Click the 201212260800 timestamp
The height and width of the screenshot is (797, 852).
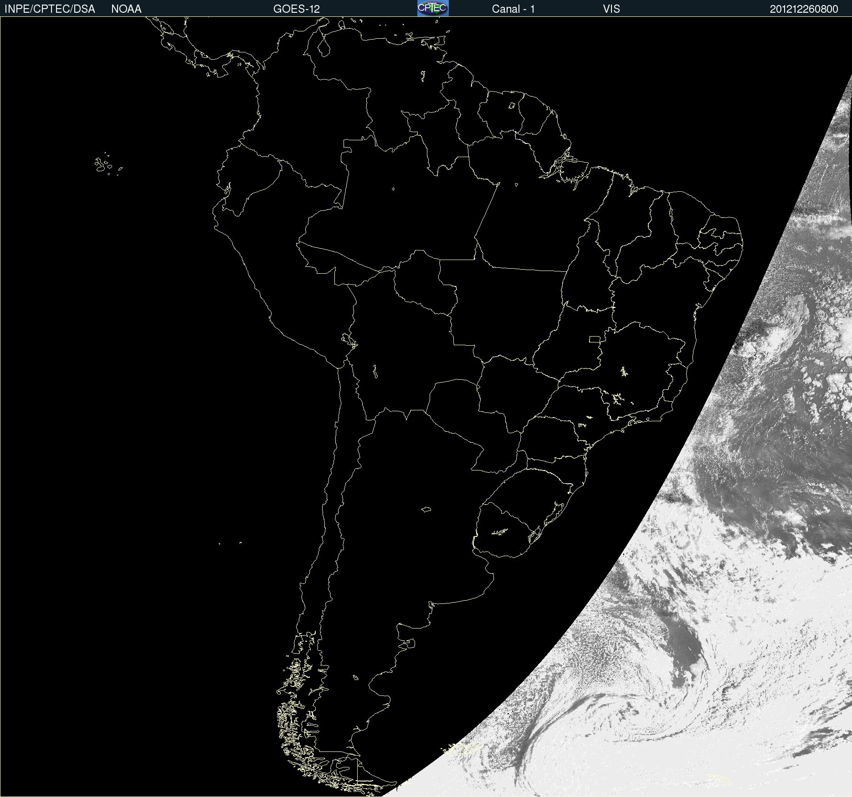click(804, 9)
